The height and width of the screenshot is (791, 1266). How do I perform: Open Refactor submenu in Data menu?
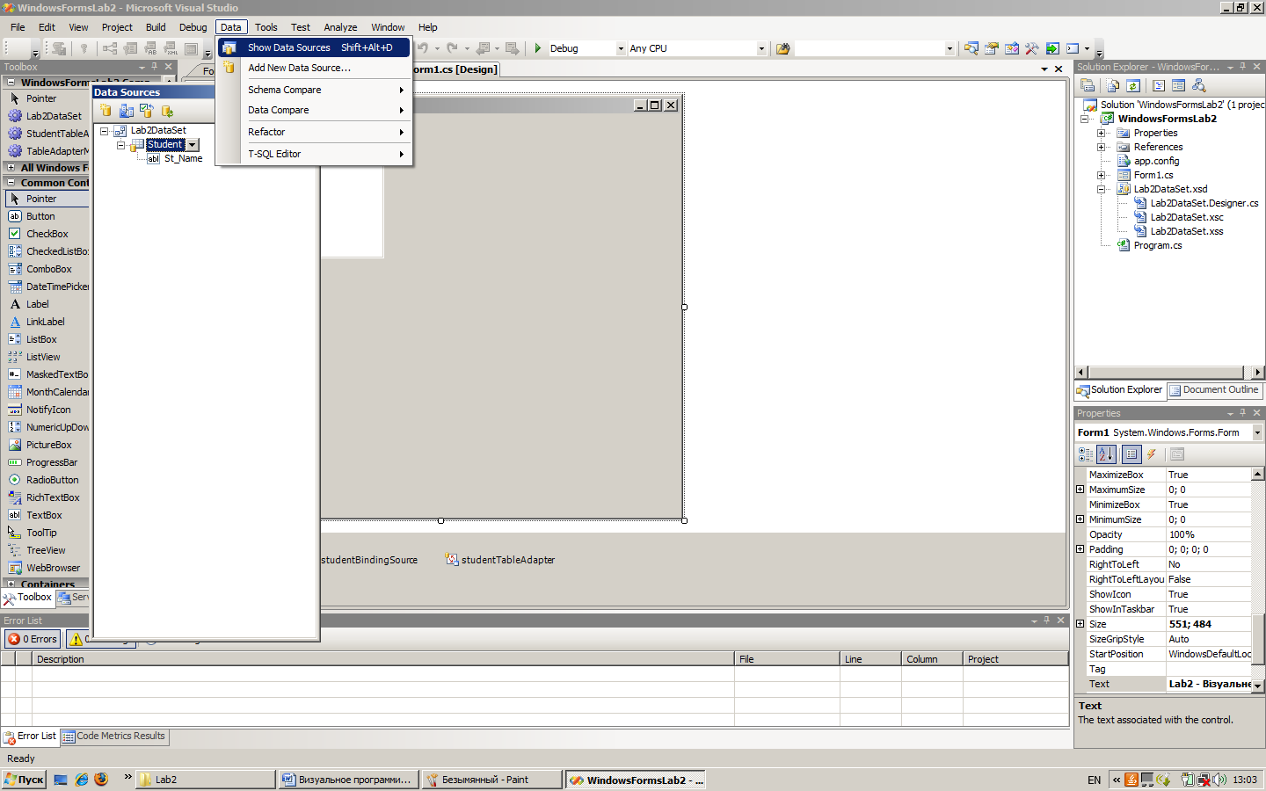pyautogui.click(x=315, y=132)
